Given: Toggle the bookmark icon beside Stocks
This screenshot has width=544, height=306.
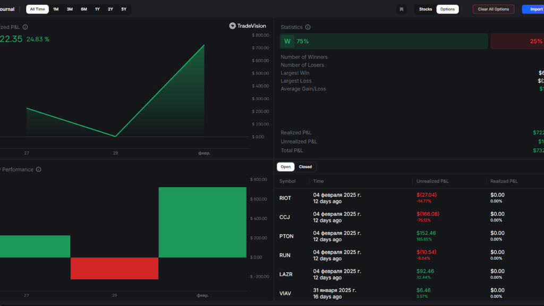Looking at the screenshot, I should (x=401, y=9).
